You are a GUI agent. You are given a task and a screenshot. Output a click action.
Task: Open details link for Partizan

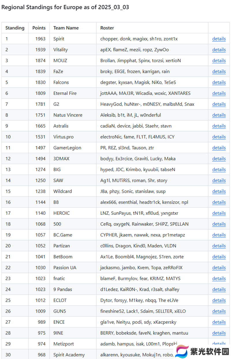(x=219, y=246)
